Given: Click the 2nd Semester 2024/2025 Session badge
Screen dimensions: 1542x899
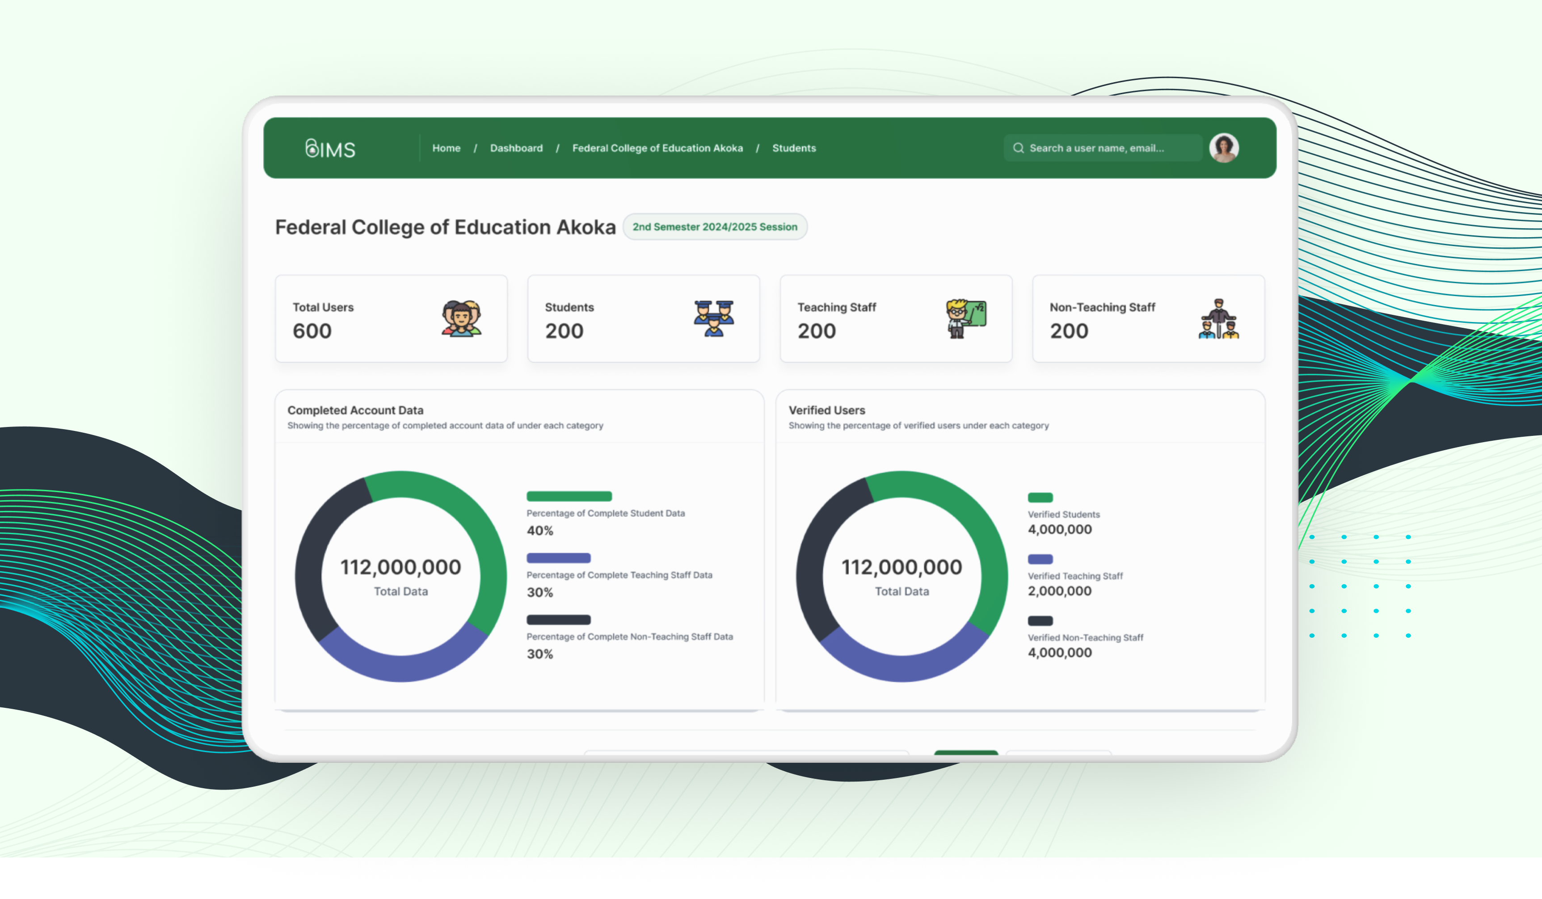Looking at the screenshot, I should 715,227.
